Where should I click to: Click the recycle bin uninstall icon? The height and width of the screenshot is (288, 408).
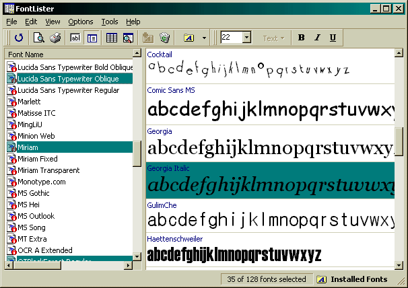(164, 38)
